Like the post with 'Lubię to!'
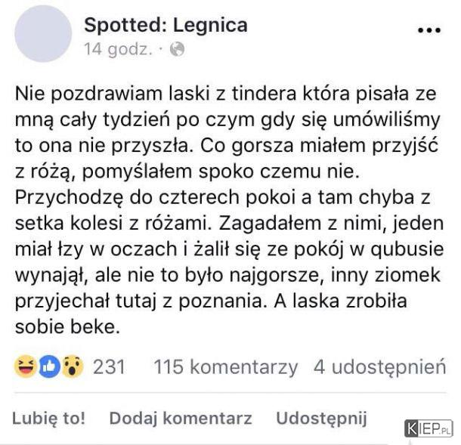 (x=48, y=419)
